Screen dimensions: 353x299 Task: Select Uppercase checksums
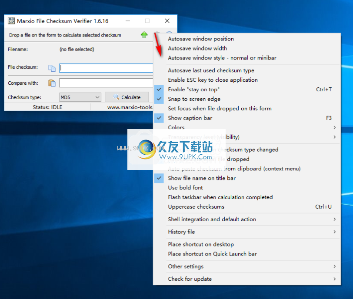247,206
